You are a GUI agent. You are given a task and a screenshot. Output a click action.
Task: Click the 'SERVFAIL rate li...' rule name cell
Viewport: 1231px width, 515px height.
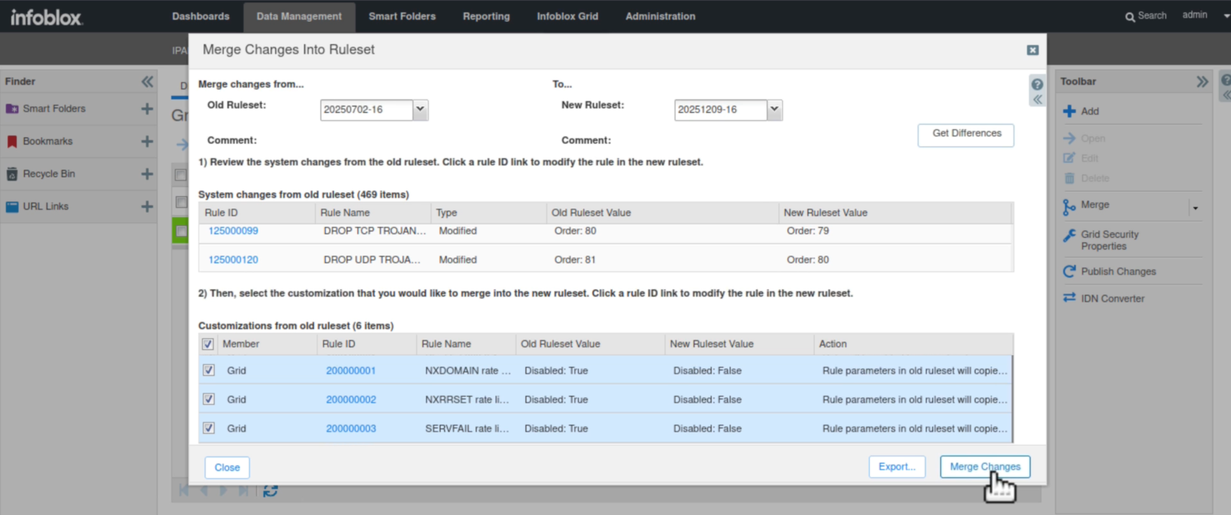click(466, 429)
